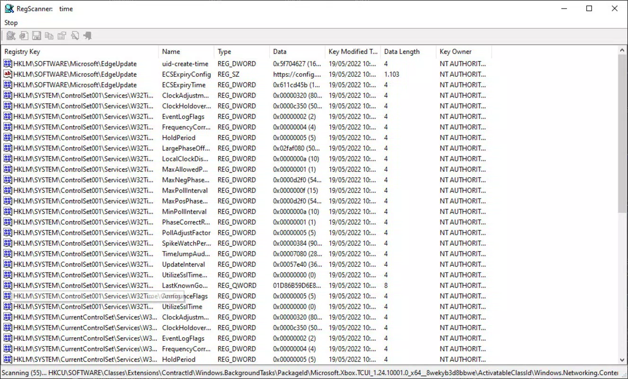Click the Open in RegEdit toolbar icon
Image resolution: width=628 pixels, height=379 pixels.
[24, 36]
